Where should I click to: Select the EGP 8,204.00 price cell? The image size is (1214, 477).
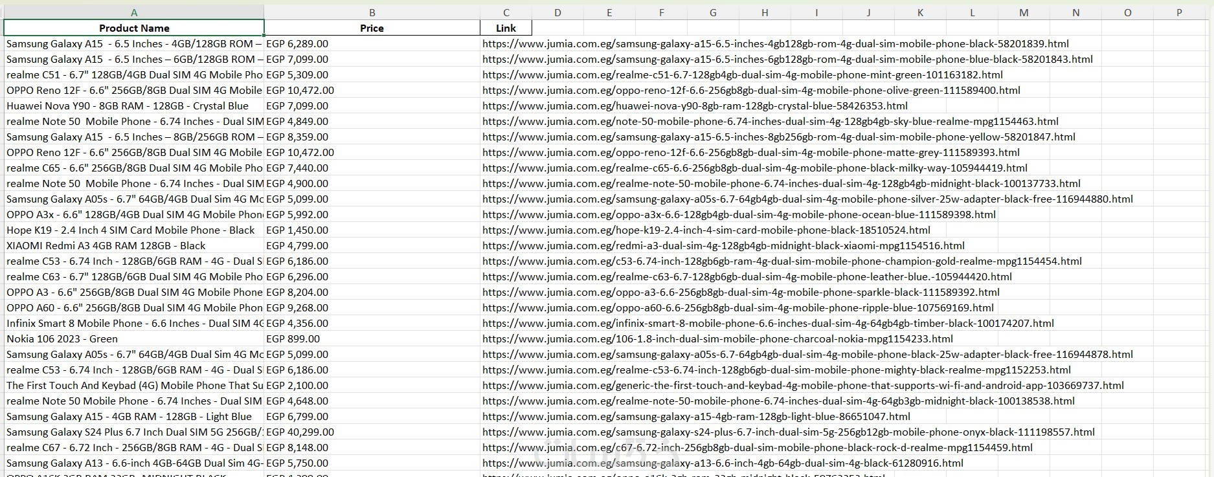click(372, 292)
